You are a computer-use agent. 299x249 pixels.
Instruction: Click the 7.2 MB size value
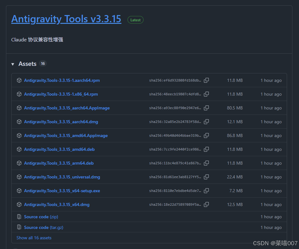236,191
